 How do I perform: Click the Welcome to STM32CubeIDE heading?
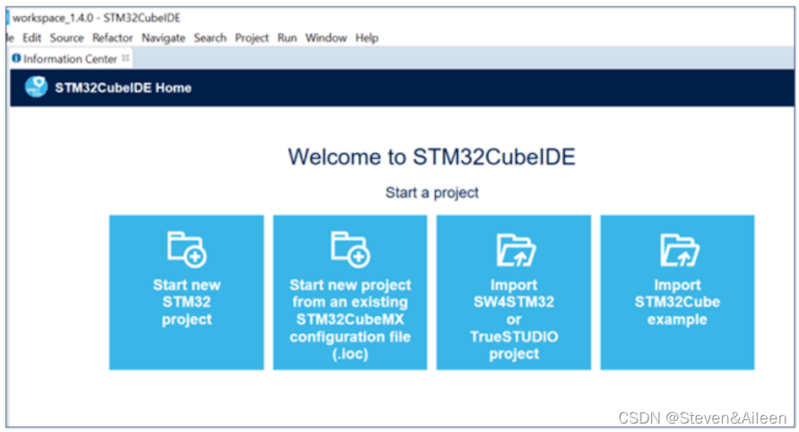point(432,156)
